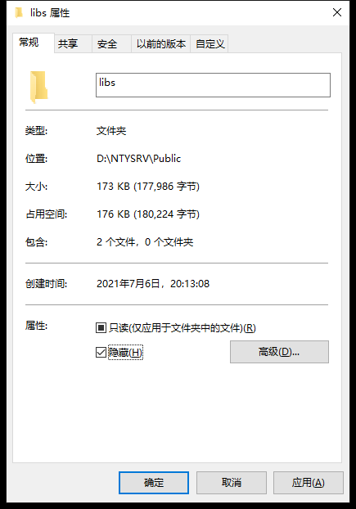The height and width of the screenshot is (509, 356).
Task: Click the 取消 cancel button
Action: pos(232,483)
